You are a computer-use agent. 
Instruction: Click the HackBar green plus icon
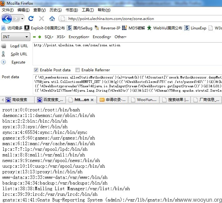pos(40,37)
